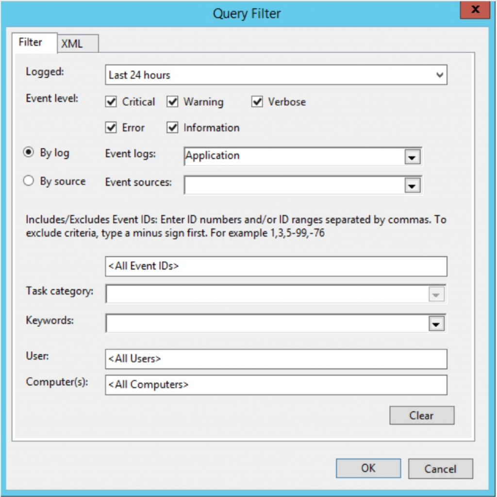Open the Event sources dropdown arrow
497x497 pixels.
(412, 185)
